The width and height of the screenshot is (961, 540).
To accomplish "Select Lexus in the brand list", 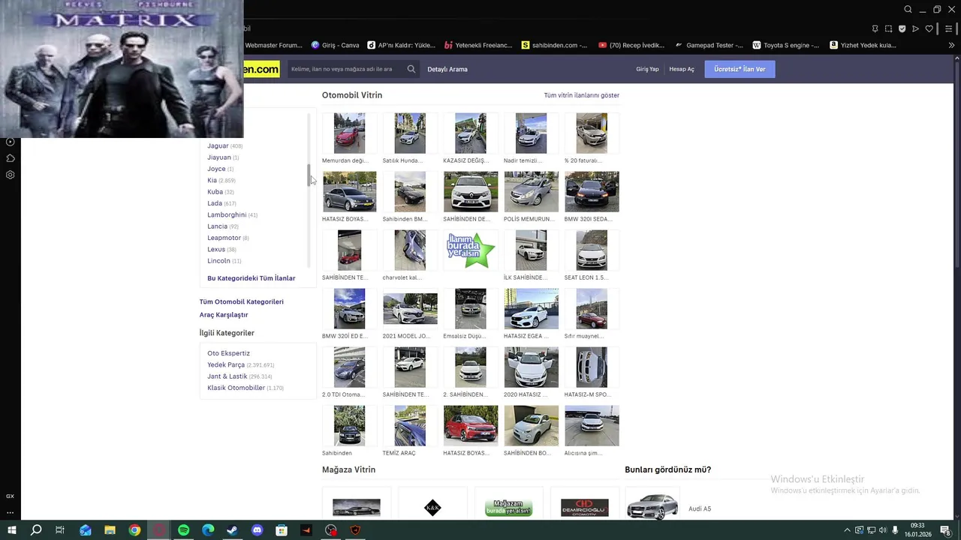I will click(216, 249).
